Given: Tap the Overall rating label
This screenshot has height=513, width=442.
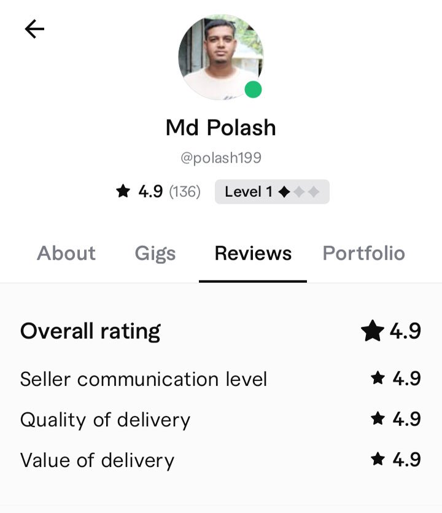Looking at the screenshot, I should tap(90, 331).
